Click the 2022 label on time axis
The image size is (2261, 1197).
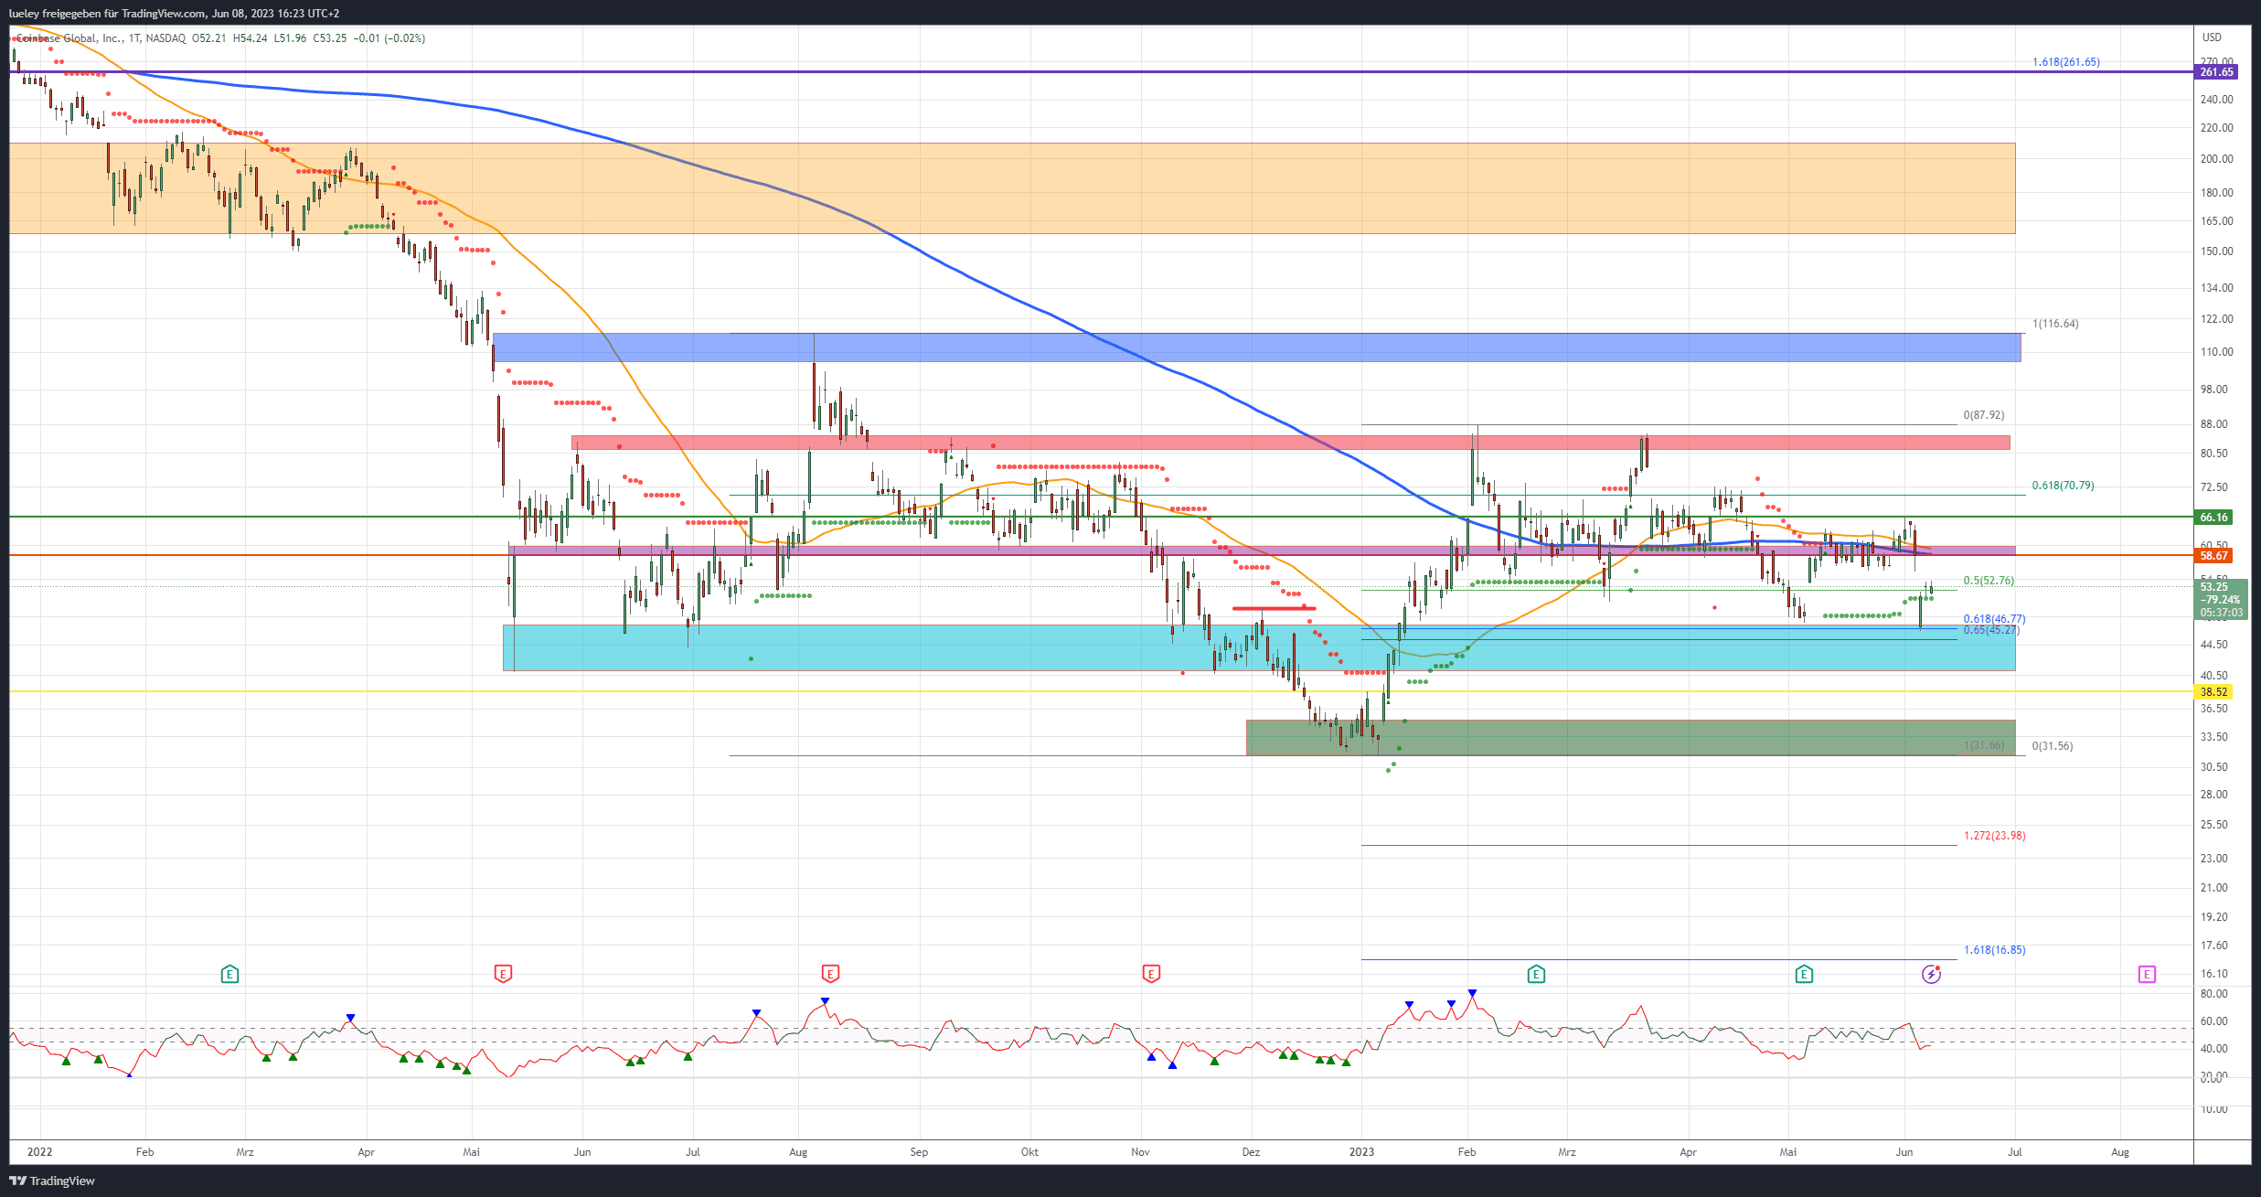(39, 1152)
